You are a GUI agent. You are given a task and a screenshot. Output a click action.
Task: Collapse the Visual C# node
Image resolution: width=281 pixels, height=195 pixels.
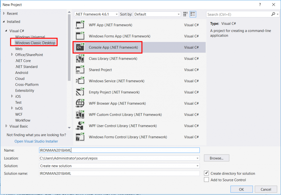click(6, 31)
